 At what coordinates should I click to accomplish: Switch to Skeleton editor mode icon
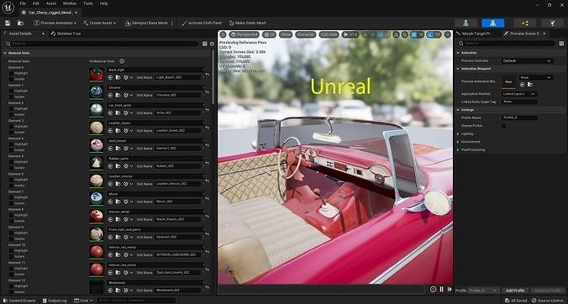click(465, 24)
